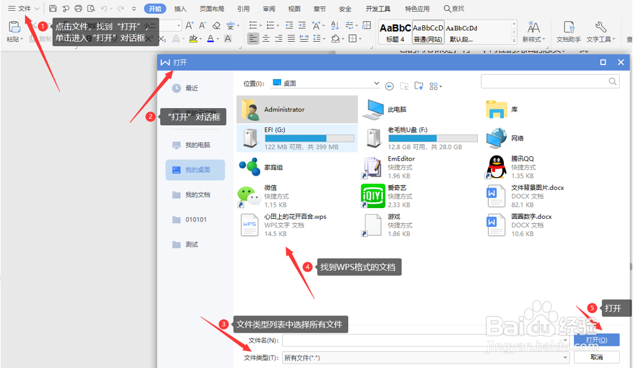Open the 文字工具 dropdown
Image resolution: width=633 pixels, height=368 pixels.
[601, 32]
